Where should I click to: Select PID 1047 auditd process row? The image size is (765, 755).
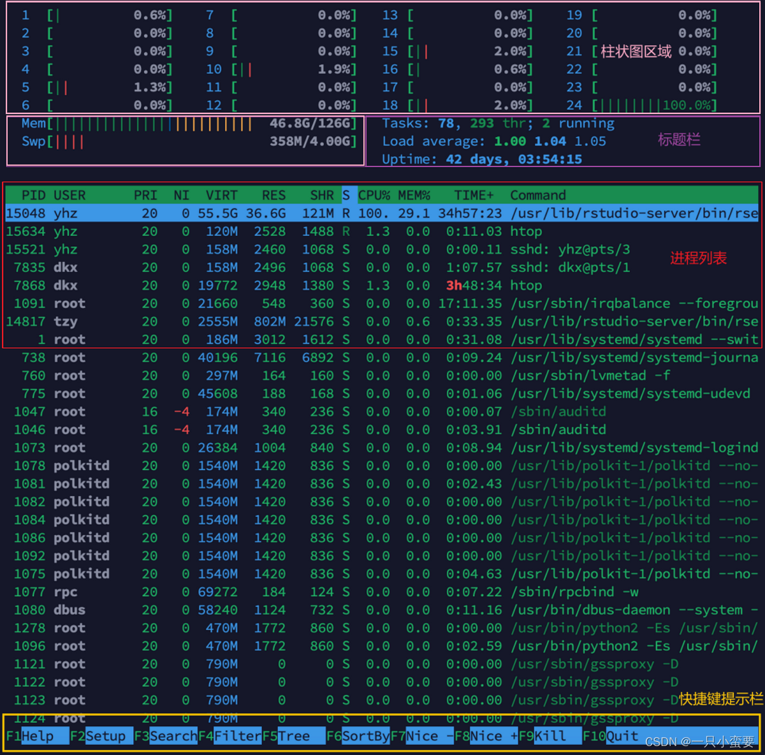[382, 412]
